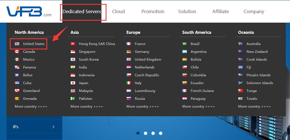Viewport: 290px width, 140px height.
Task: Click the Europe region heading
Action: pos(133,32)
